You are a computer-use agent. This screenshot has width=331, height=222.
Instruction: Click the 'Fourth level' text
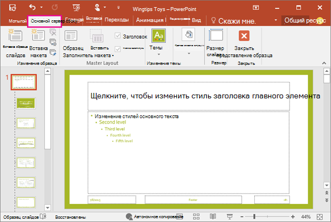(x=120, y=135)
